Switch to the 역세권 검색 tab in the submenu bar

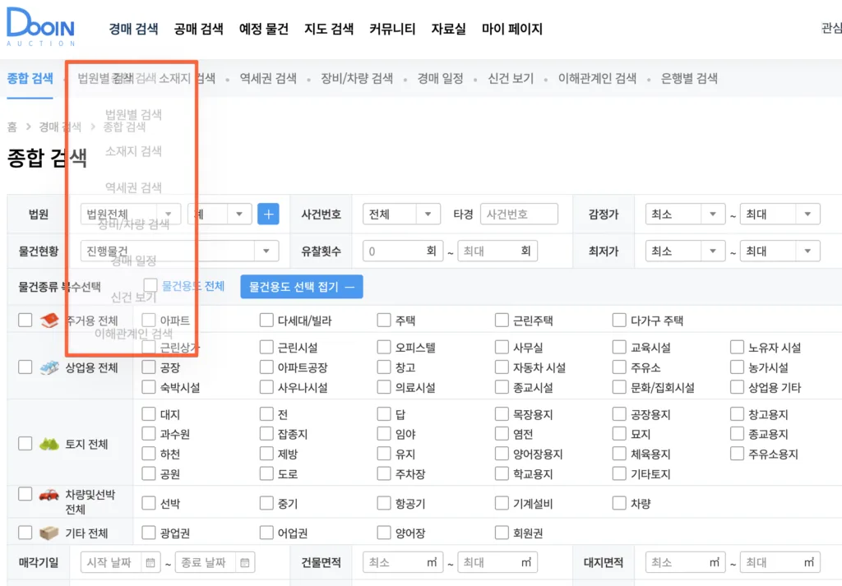(x=268, y=78)
